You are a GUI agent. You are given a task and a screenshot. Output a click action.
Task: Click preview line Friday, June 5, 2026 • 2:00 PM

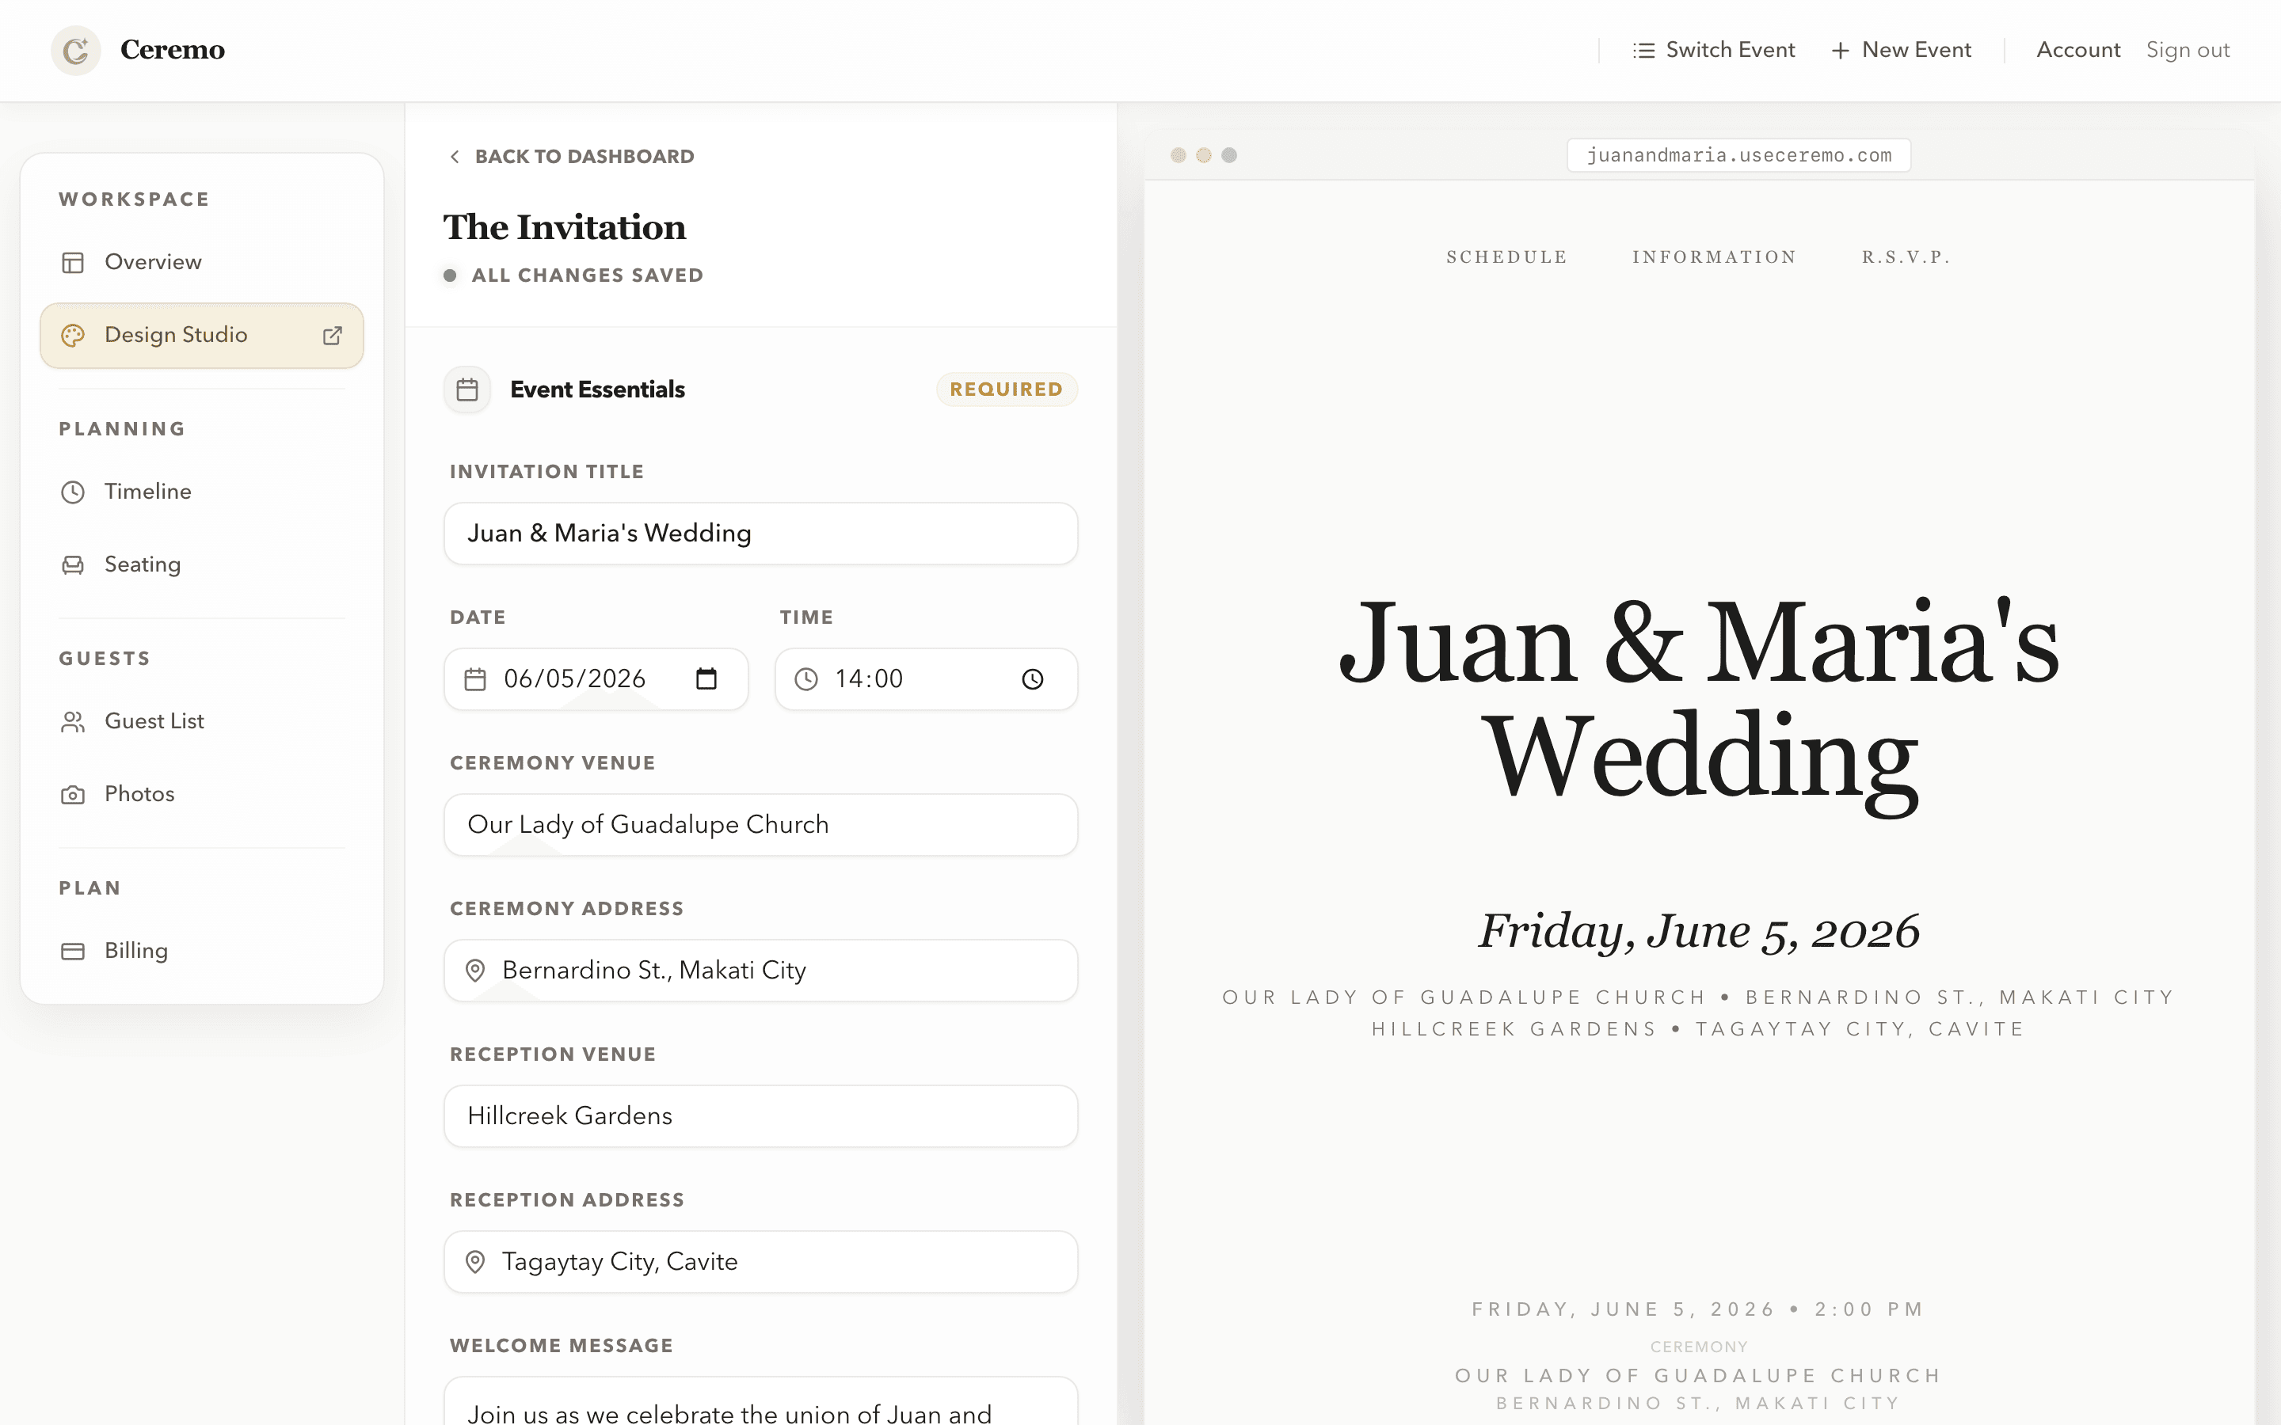click(x=1699, y=1309)
